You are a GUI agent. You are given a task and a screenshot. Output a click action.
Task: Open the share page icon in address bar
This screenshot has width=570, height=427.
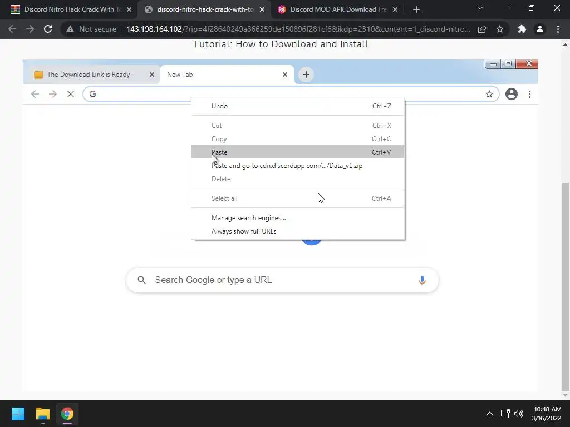[x=482, y=29]
